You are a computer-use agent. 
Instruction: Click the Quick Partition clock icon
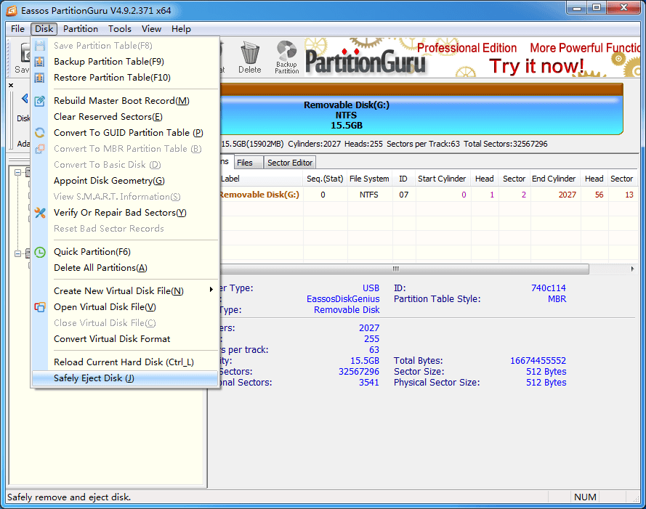pyautogui.click(x=39, y=252)
